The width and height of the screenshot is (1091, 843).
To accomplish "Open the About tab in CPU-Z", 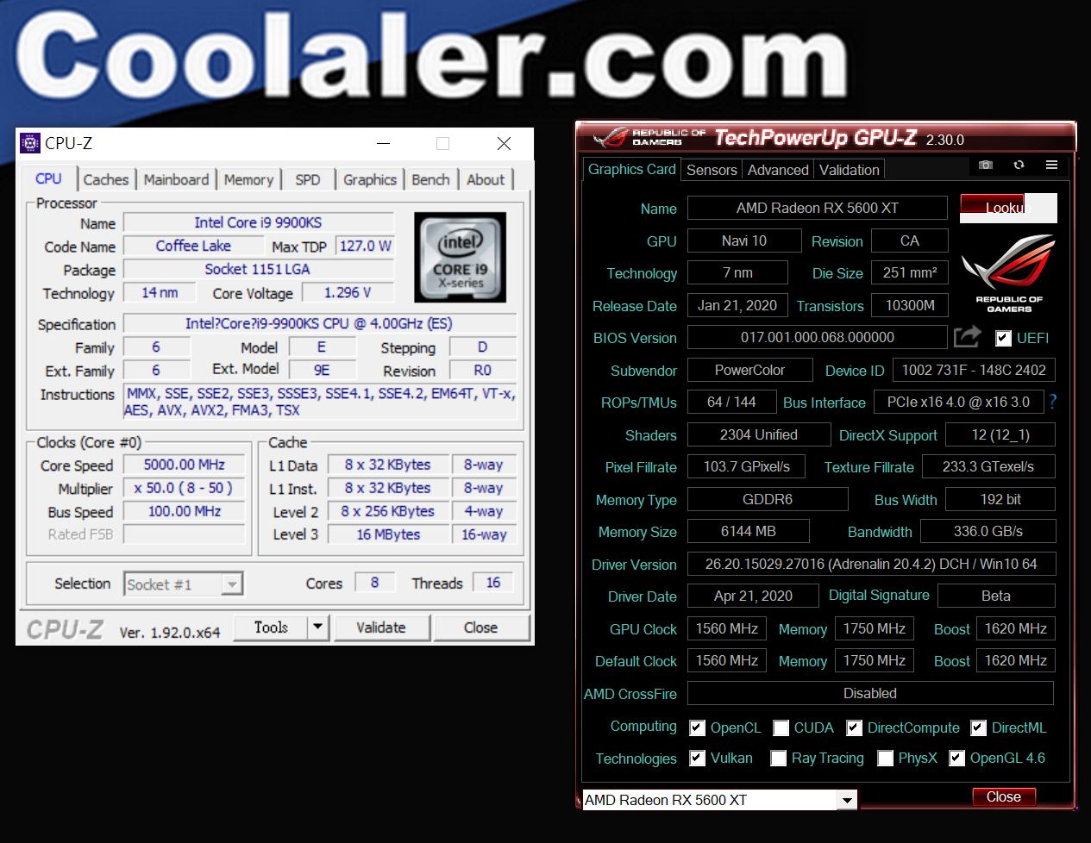I will point(486,179).
